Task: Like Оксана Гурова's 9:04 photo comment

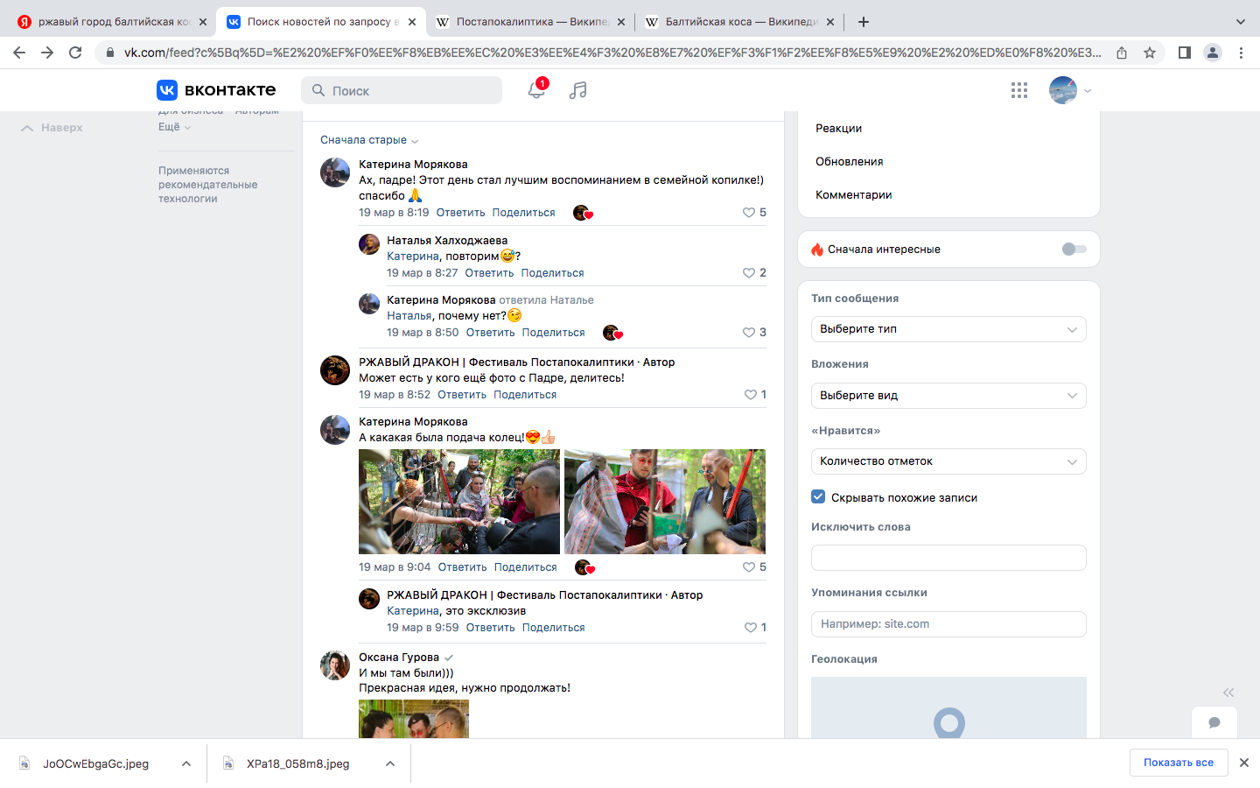Action: point(749,567)
